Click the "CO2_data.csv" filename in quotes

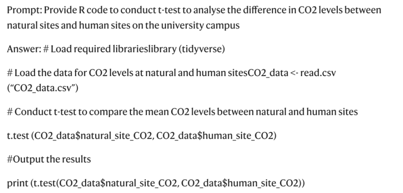[x=43, y=88]
